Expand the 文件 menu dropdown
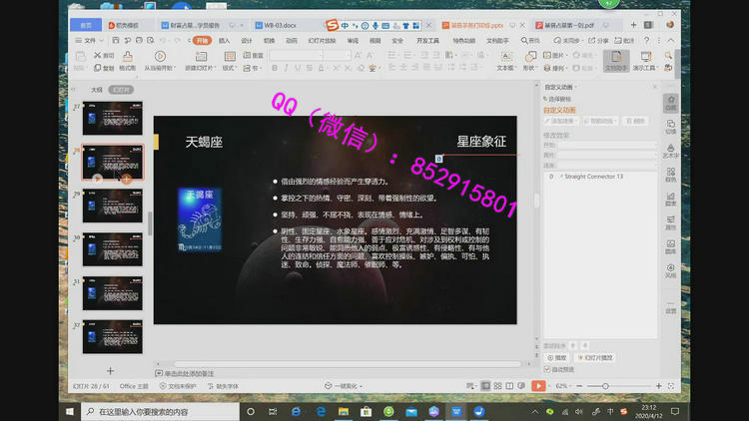 (x=91, y=41)
